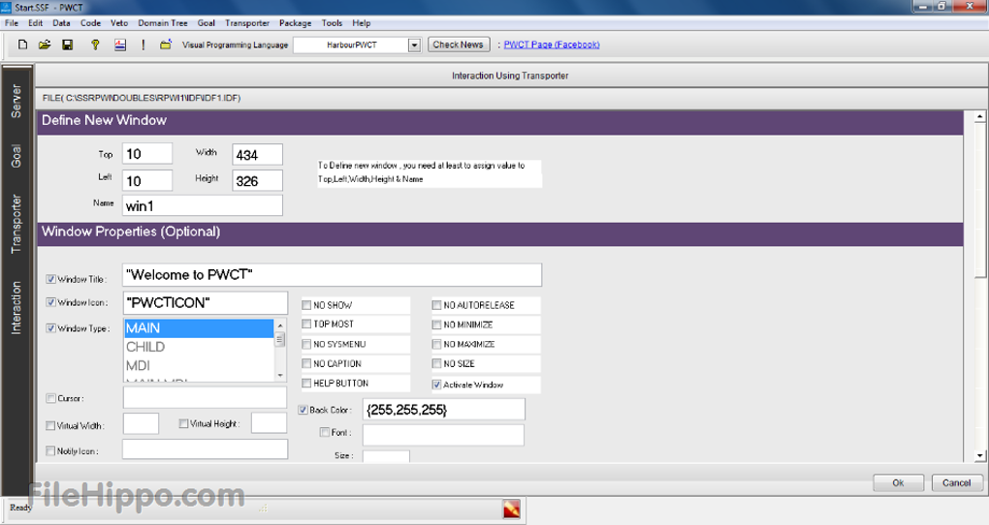Image resolution: width=989 pixels, height=525 pixels.
Task: Switch to the Server side tab
Action: (x=16, y=101)
